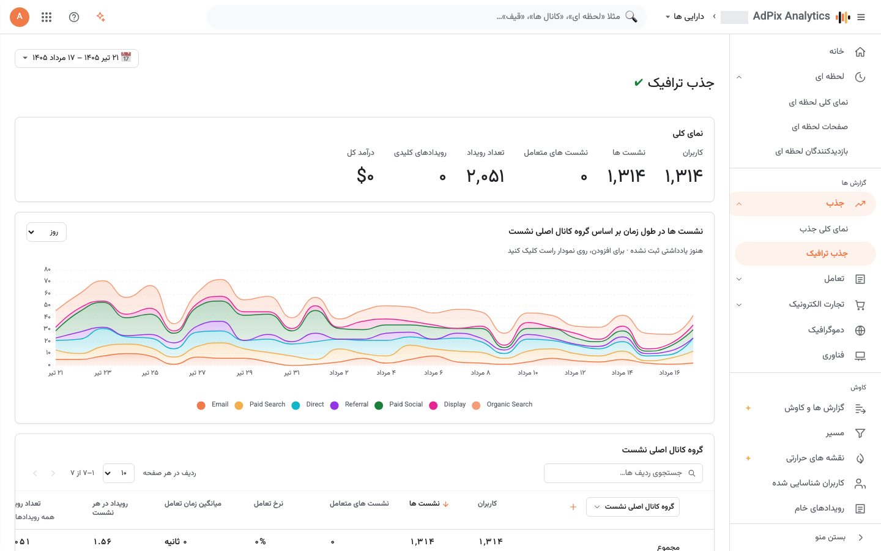
Task: Click the search magnifier icon
Action: click(x=631, y=17)
